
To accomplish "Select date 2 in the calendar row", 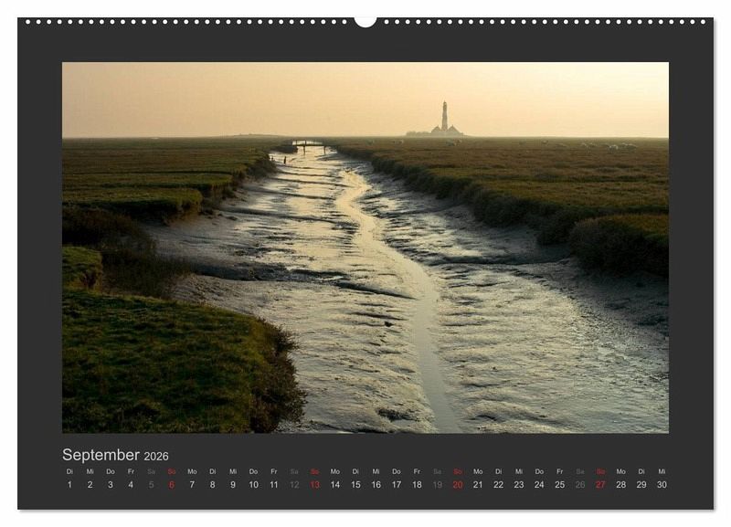I will click(x=90, y=485).
